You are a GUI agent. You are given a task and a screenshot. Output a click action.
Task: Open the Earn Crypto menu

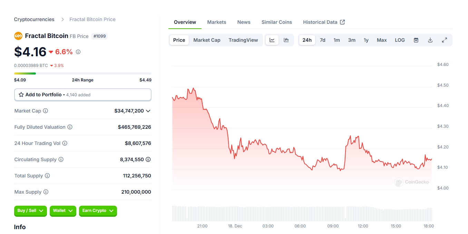coord(98,211)
